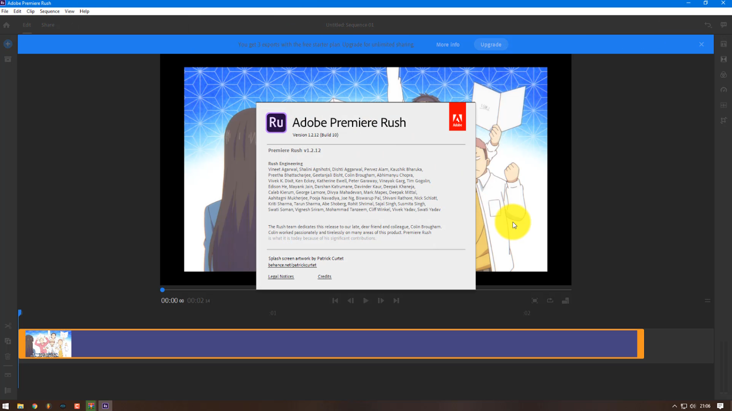732x411 pixels.
Task: Open the blue Add Media plus button
Action: [x=8, y=44]
